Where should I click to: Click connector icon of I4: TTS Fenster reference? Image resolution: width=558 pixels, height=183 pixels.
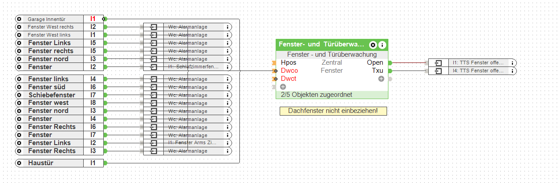pyautogui.click(x=439, y=71)
